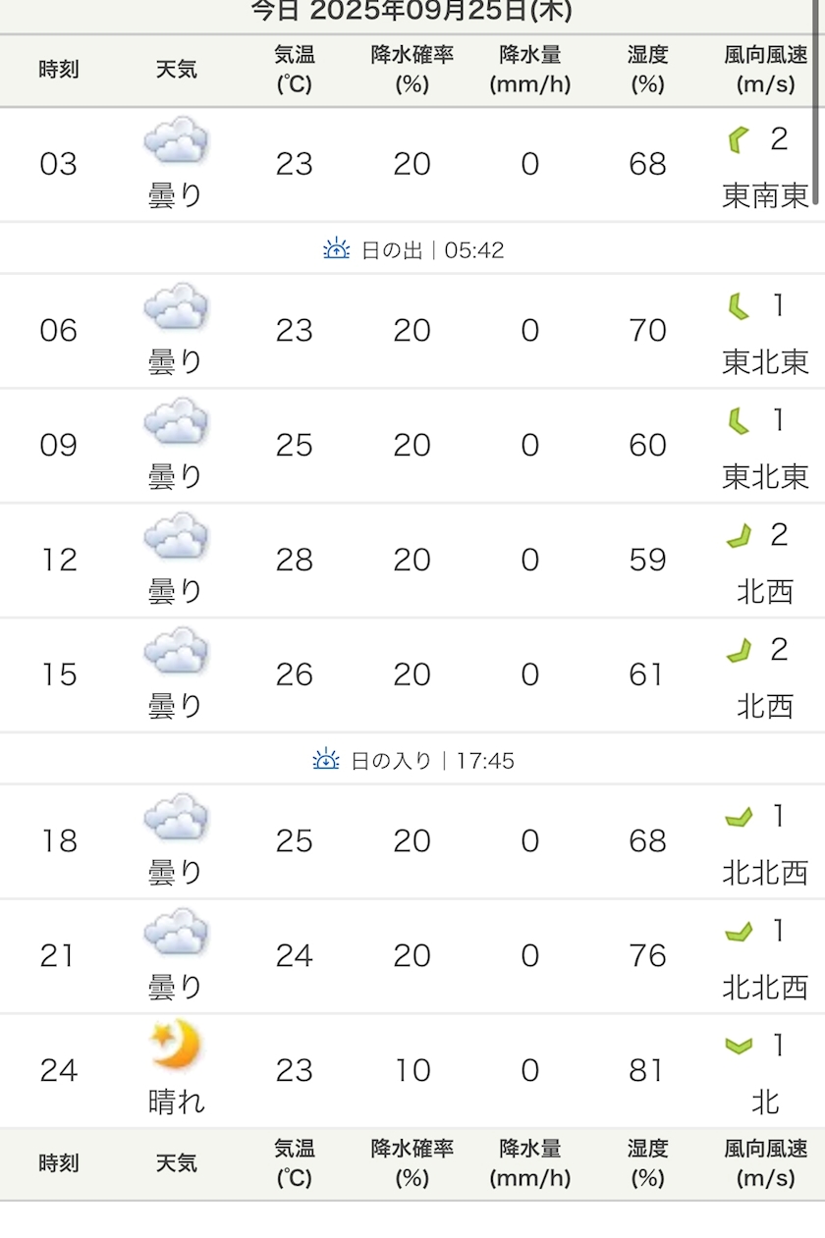This screenshot has width=825, height=1238.
Task: Click the top 降水確率 column header
Action: [412, 70]
